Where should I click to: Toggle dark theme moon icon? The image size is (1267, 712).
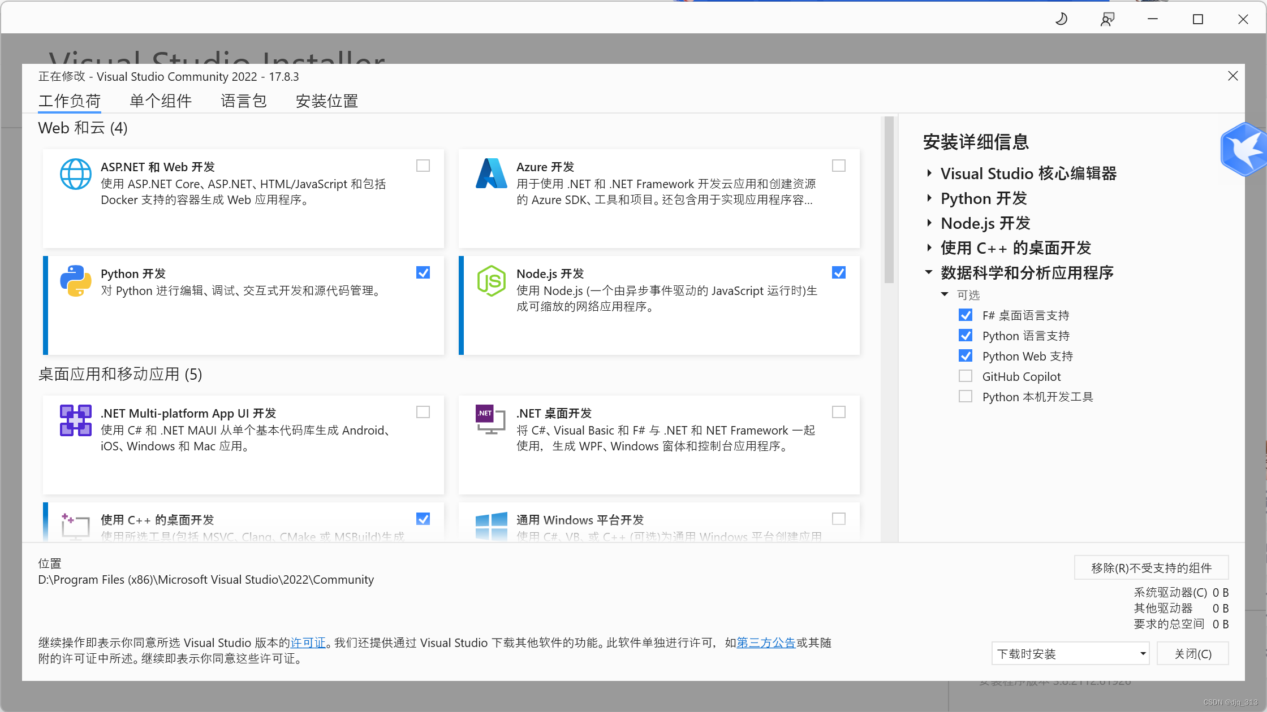[x=1062, y=19]
